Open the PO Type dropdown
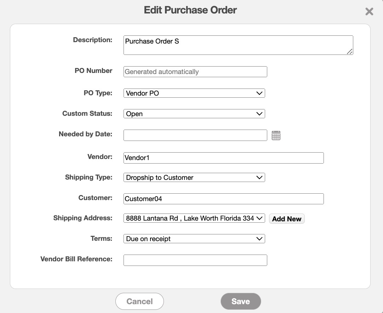This screenshot has width=383, height=313. pyautogui.click(x=194, y=93)
